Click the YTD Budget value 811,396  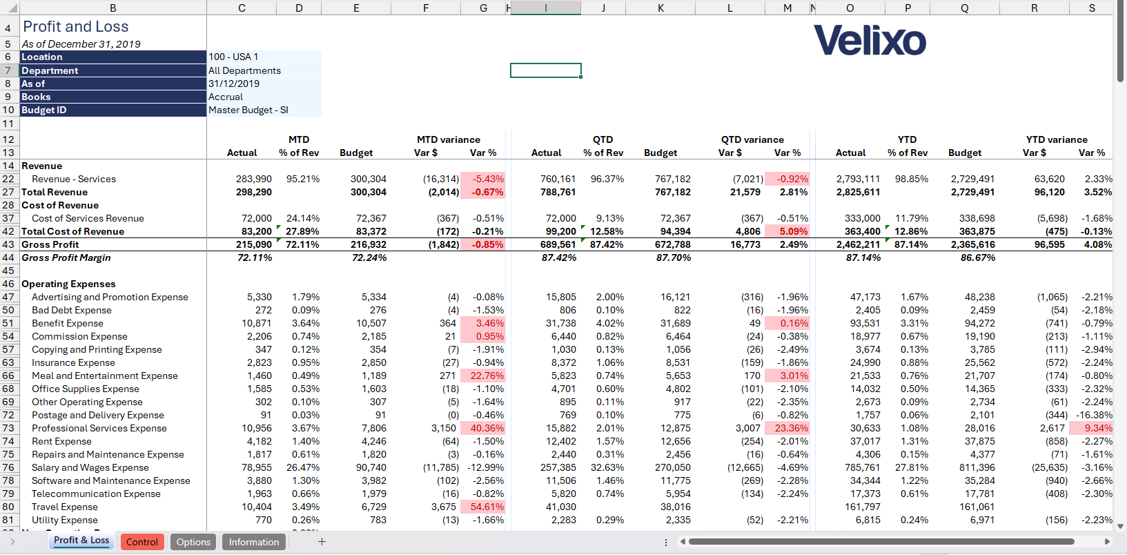[x=977, y=467]
